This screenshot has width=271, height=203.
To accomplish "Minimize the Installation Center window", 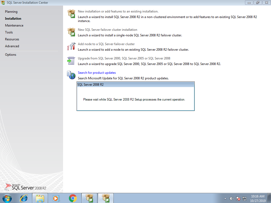I will tap(249, 3).
